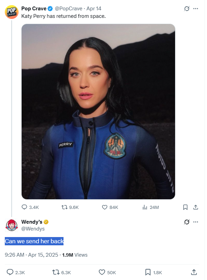
Task: Reply to Wendy's tweet
Action: [10, 272]
